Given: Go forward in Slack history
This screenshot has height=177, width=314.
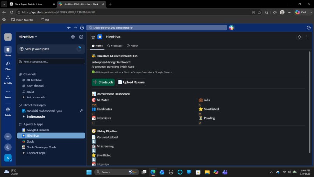Looking at the screenshot, I should (75, 27).
